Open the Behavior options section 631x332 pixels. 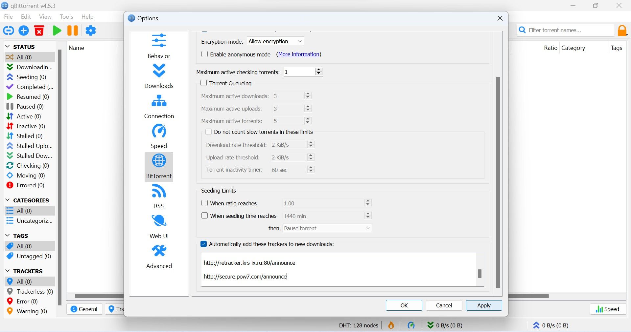pyautogui.click(x=159, y=46)
